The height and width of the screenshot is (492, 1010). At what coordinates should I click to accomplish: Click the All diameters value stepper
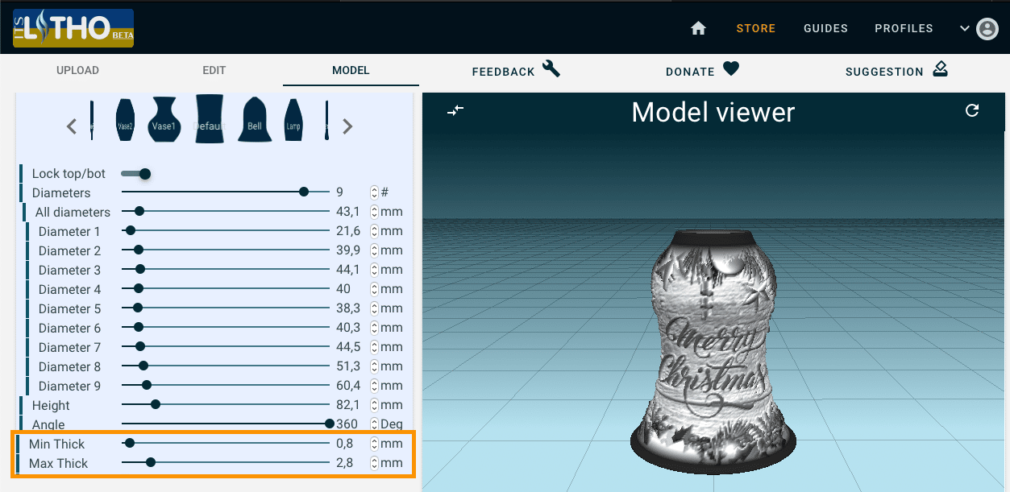(x=374, y=212)
